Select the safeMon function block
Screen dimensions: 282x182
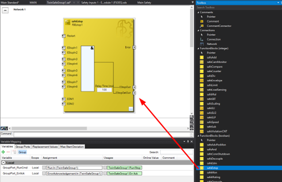pyautogui.click(x=212, y=173)
